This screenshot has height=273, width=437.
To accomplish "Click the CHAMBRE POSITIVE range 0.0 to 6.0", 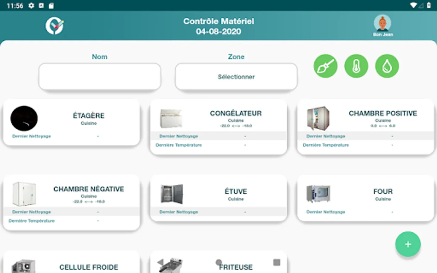I will (x=383, y=126).
